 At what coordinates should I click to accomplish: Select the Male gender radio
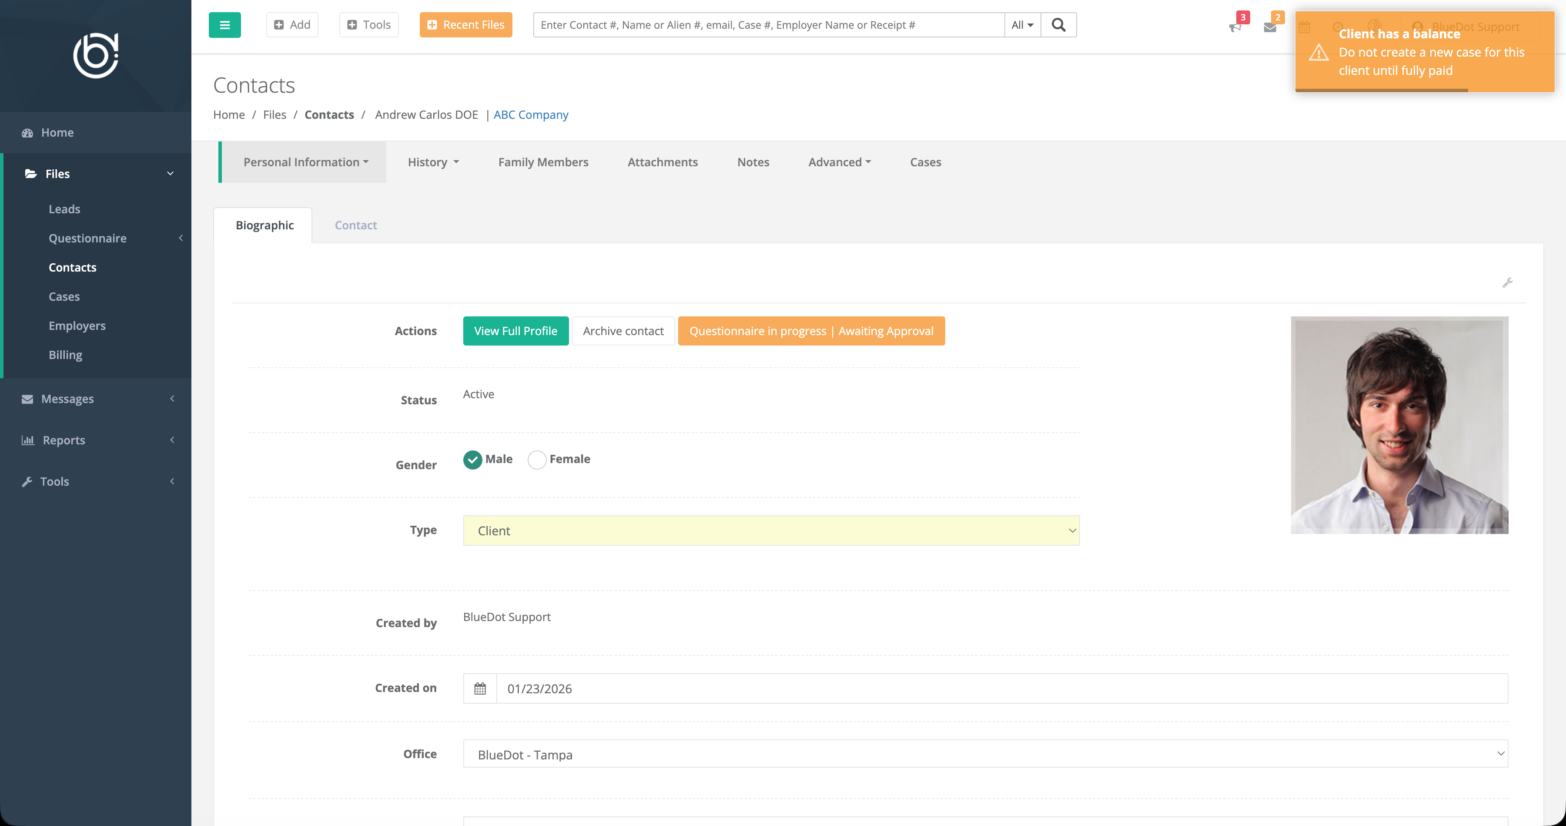pos(472,460)
